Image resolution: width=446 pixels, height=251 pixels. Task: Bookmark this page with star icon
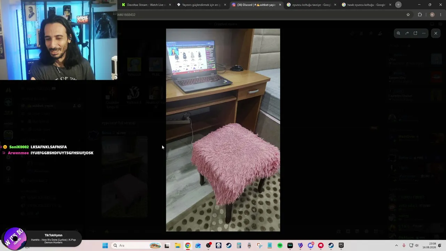pyautogui.click(x=408, y=15)
